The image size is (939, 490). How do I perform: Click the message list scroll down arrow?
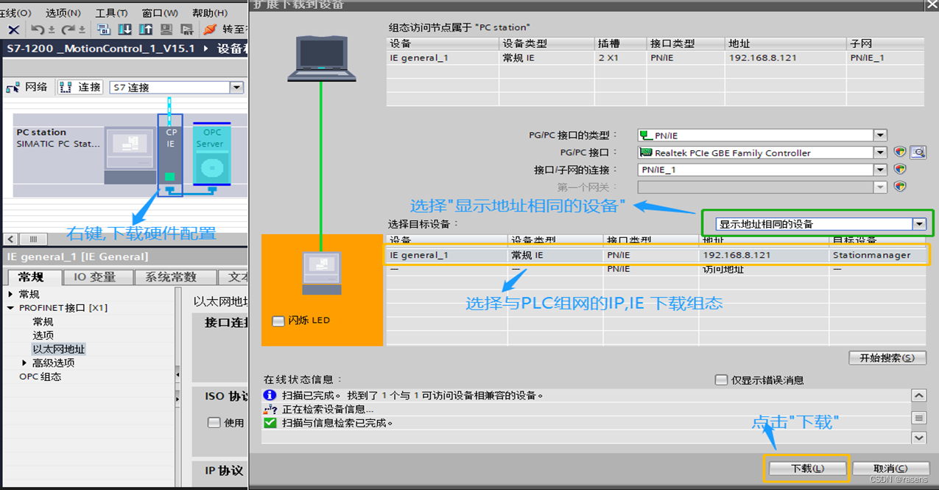(x=918, y=437)
